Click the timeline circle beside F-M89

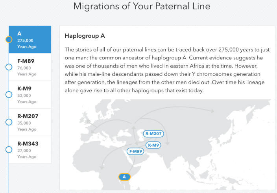click(9, 67)
